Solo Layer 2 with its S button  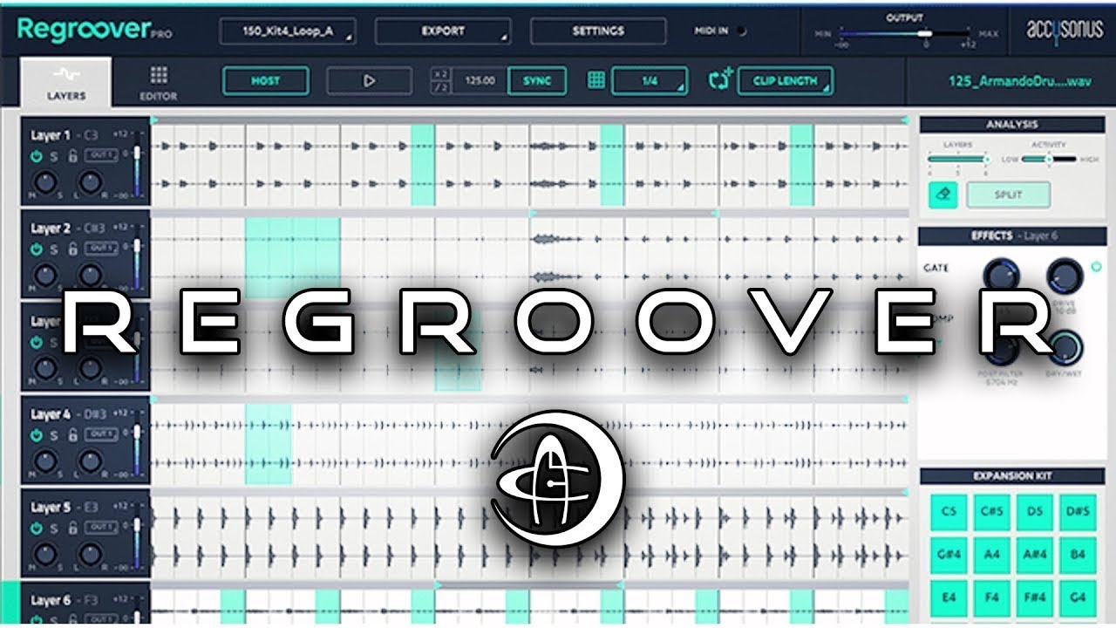click(54, 249)
